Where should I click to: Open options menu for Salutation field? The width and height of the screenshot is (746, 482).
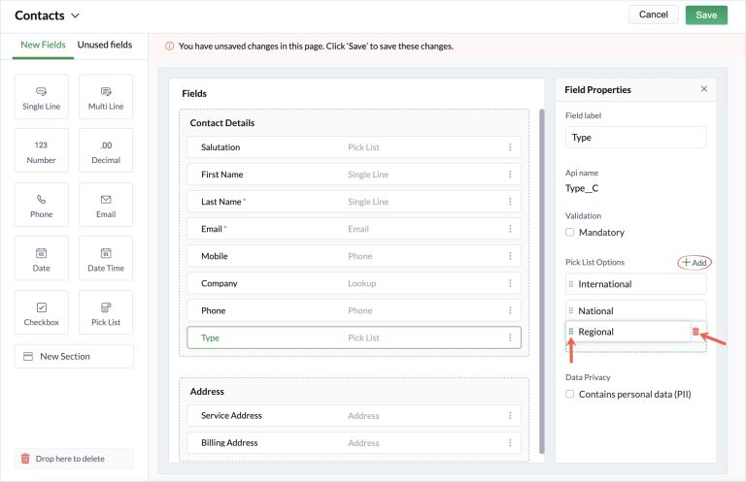click(x=510, y=147)
